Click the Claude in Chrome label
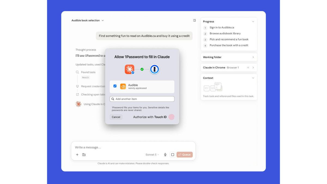Viewport: 327px width, 184px height. pyautogui.click(x=214, y=67)
